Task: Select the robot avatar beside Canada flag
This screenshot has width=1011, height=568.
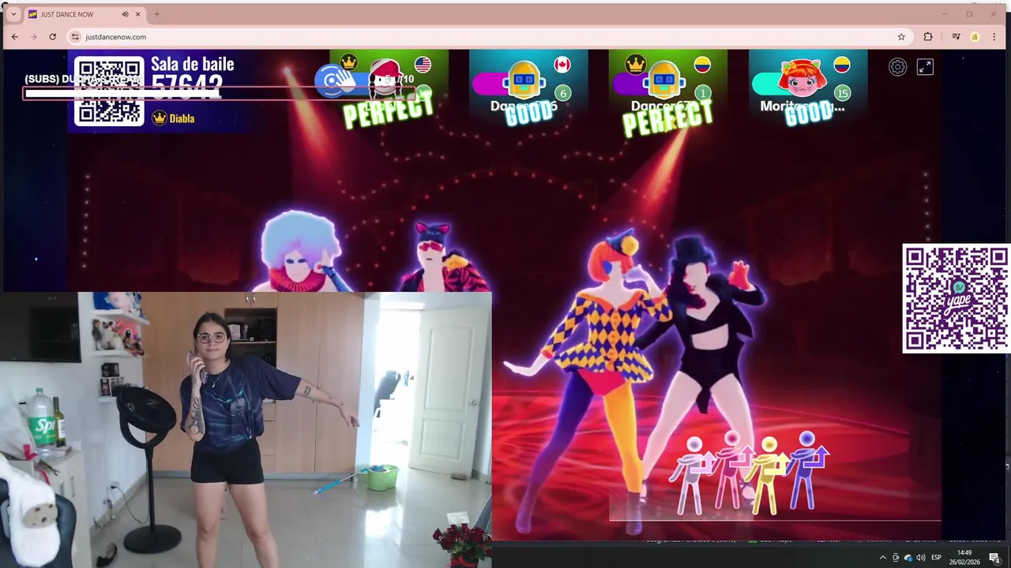Action: tap(524, 80)
